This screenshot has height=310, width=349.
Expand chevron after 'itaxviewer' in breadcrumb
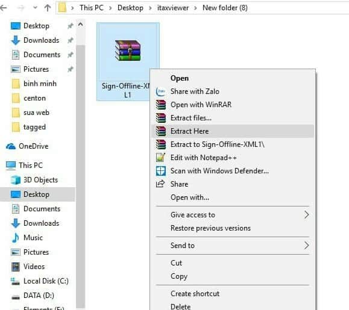pyautogui.click(x=195, y=8)
